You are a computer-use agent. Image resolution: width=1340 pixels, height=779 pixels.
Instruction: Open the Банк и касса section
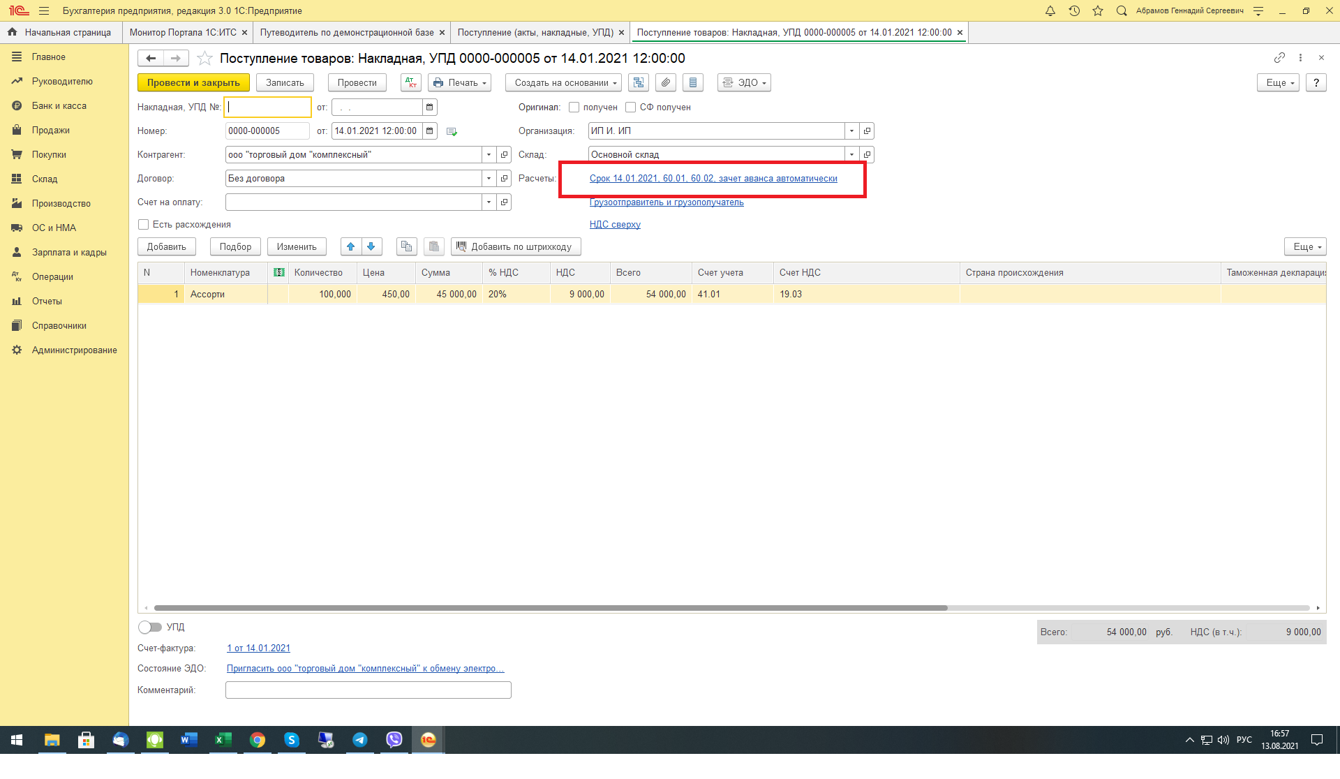click(59, 105)
